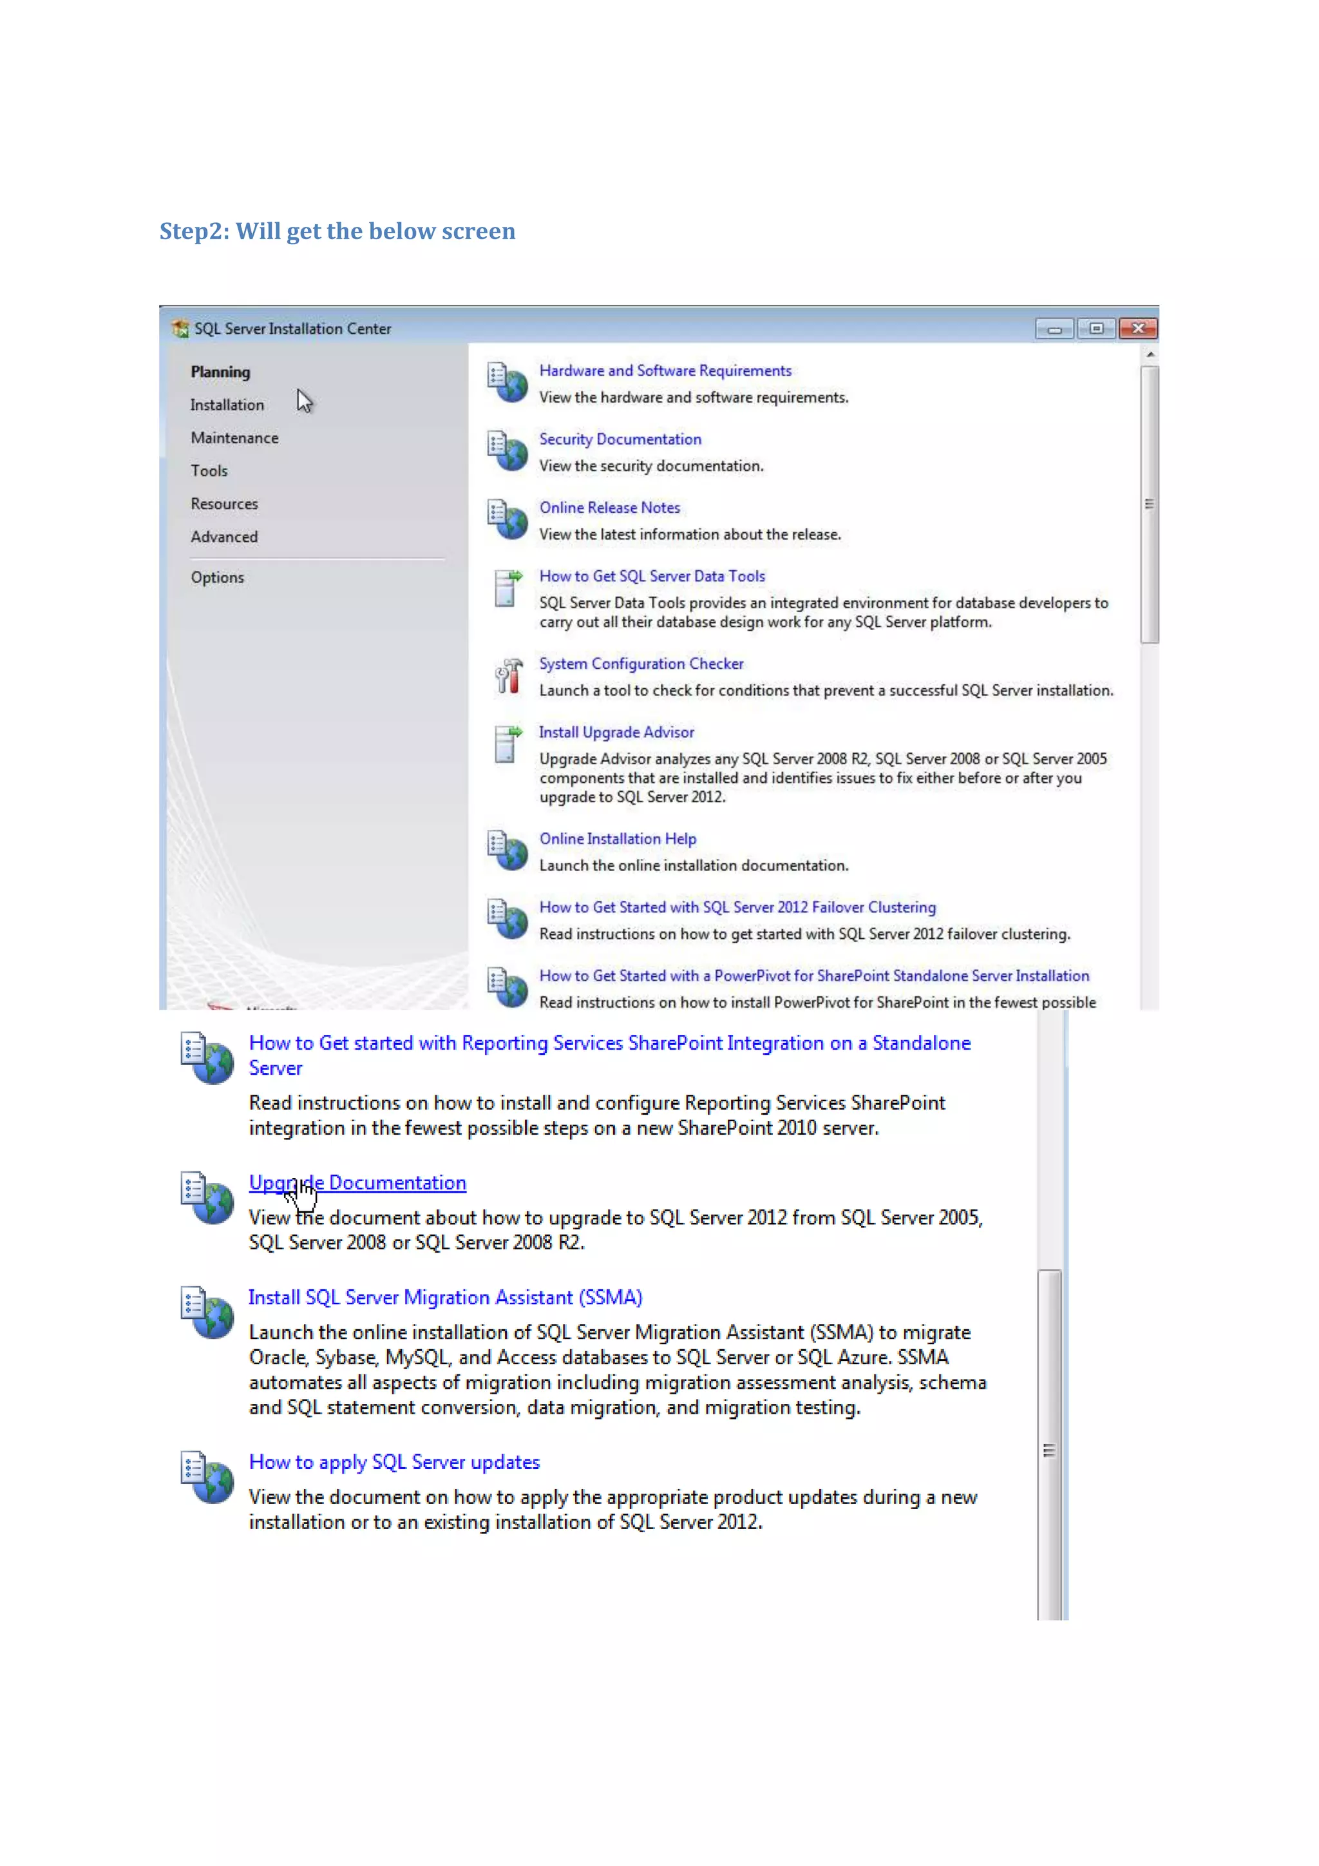The image size is (1319, 1866).
Task: Select Tools from the left navigation
Action: coord(209,470)
